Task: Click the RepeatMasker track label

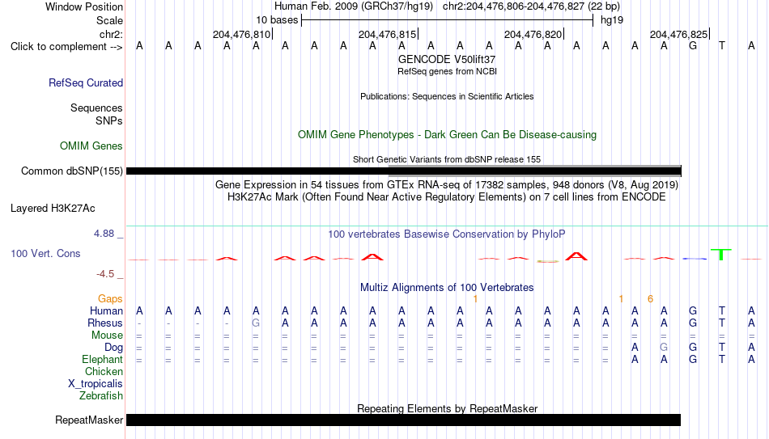Action: [x=89, y=420]
